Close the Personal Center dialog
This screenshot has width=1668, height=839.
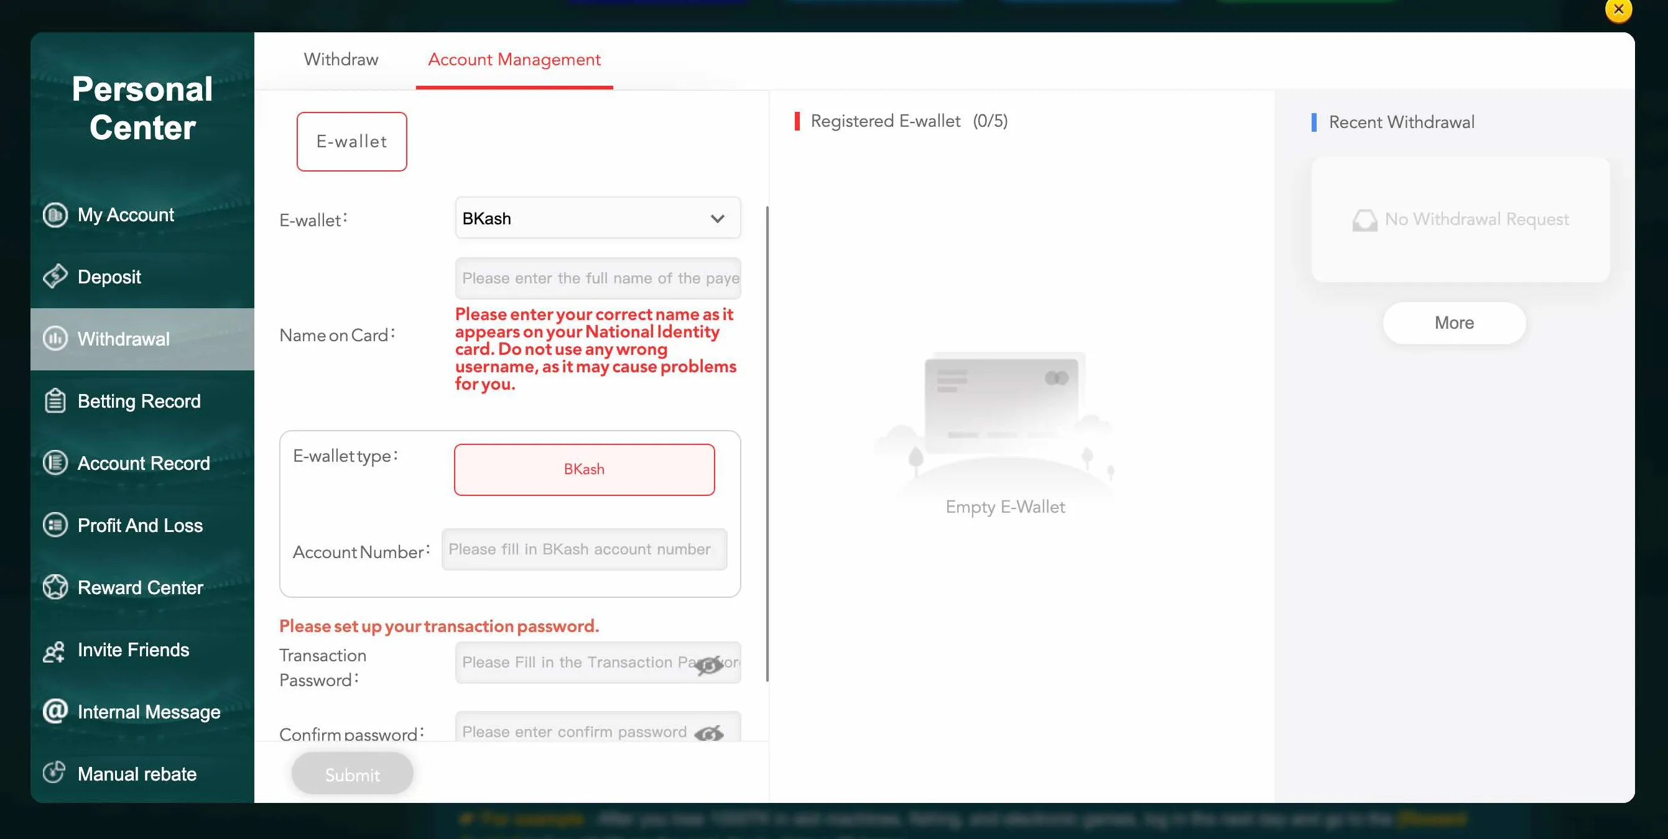1618,10
